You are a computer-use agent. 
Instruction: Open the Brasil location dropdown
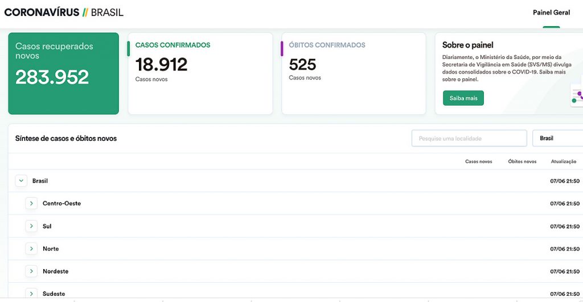click(x=557, y=139)
